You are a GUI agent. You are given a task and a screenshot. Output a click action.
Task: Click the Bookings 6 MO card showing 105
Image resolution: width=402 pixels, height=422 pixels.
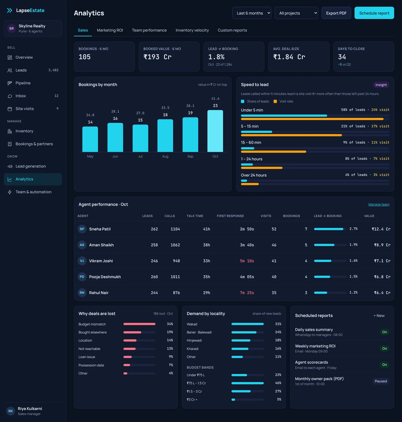click(104, 57)
